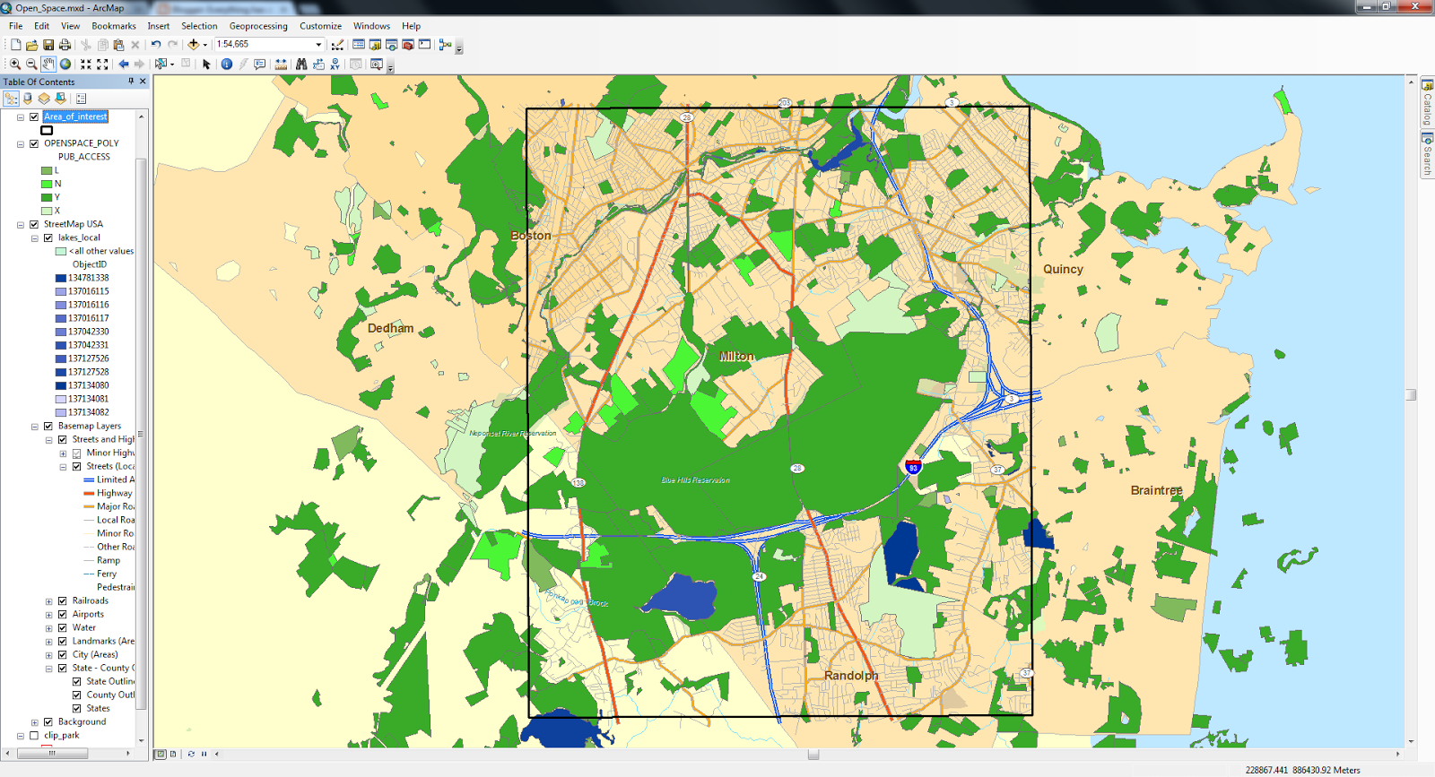Switch TOC to List By Selection
The image size is (1435, 777).
coord(60,99)
